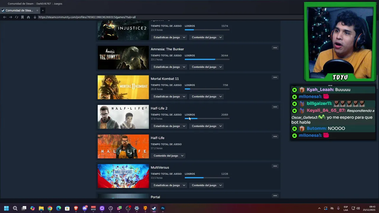Image resolution: width=379 pixels, height=213 pixels.
Task: Open Discord from the taskbar
Action: (x=85, y=208)
